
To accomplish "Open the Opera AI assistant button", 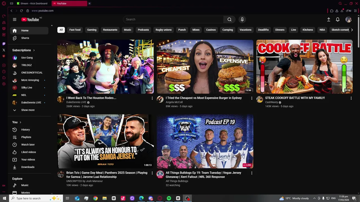I will point(349,11).
